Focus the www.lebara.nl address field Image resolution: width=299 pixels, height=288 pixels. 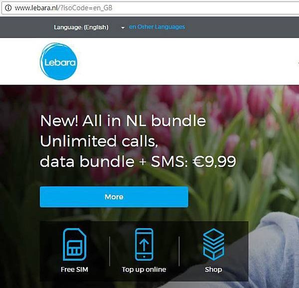coord(150,8)
